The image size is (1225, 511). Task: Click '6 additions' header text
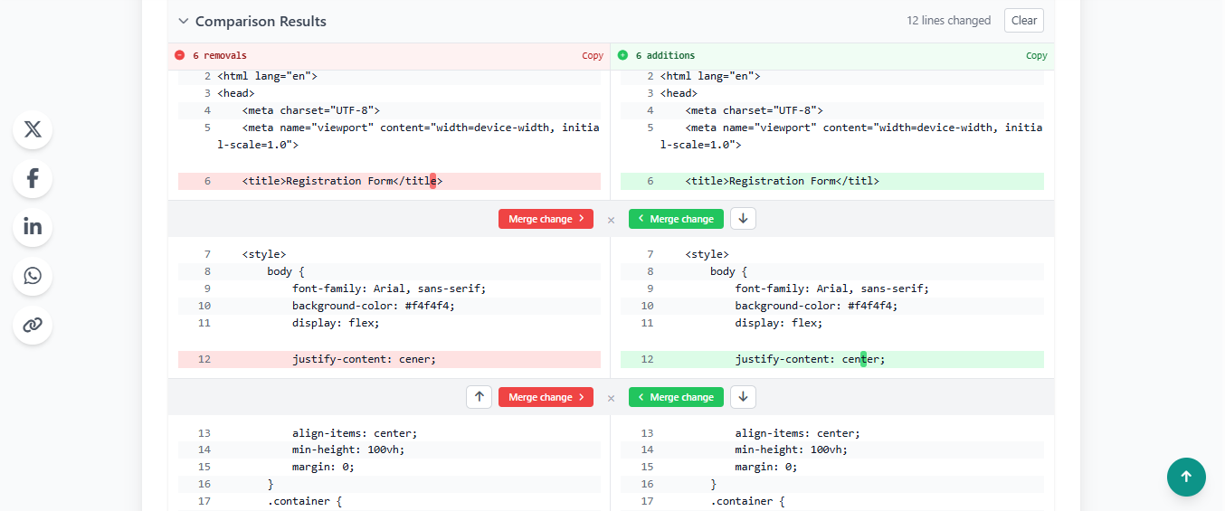click(x=665, y=56)
